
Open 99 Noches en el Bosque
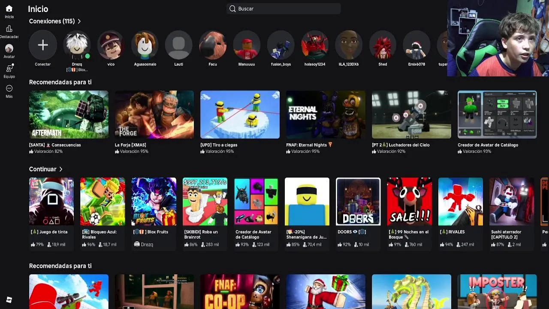pyautogui.click(x=410, y=201)
